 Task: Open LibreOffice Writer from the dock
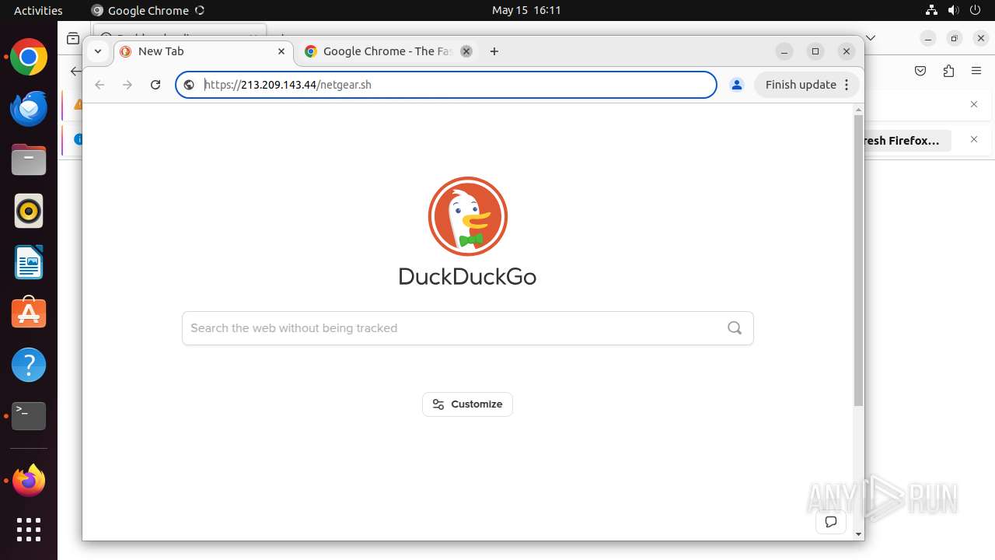[x=29, y=262]
